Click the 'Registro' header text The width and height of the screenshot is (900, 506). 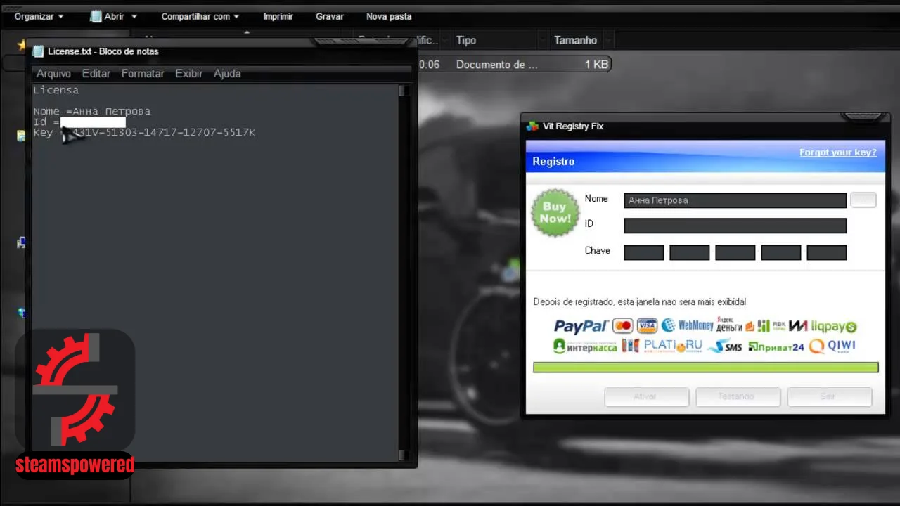click(x=553, y=162)
